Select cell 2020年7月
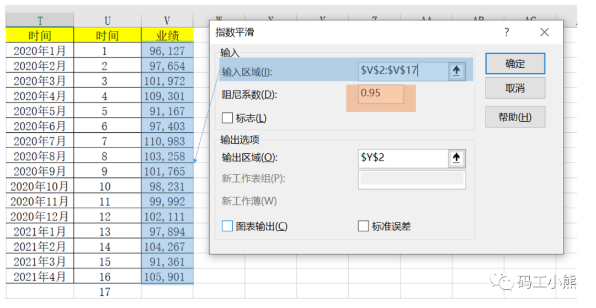596x308 pixels. pyautogui.click(x=40, y=141)
